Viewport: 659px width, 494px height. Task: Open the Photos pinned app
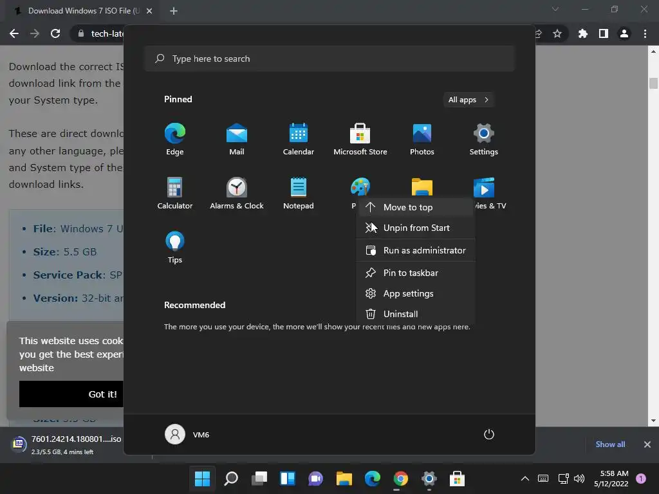(x=422, y=140)
